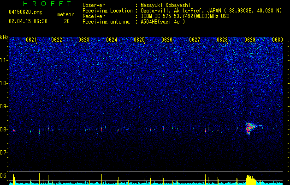Click the Receiver label
The image size is (290, 185).
(94, 16)
